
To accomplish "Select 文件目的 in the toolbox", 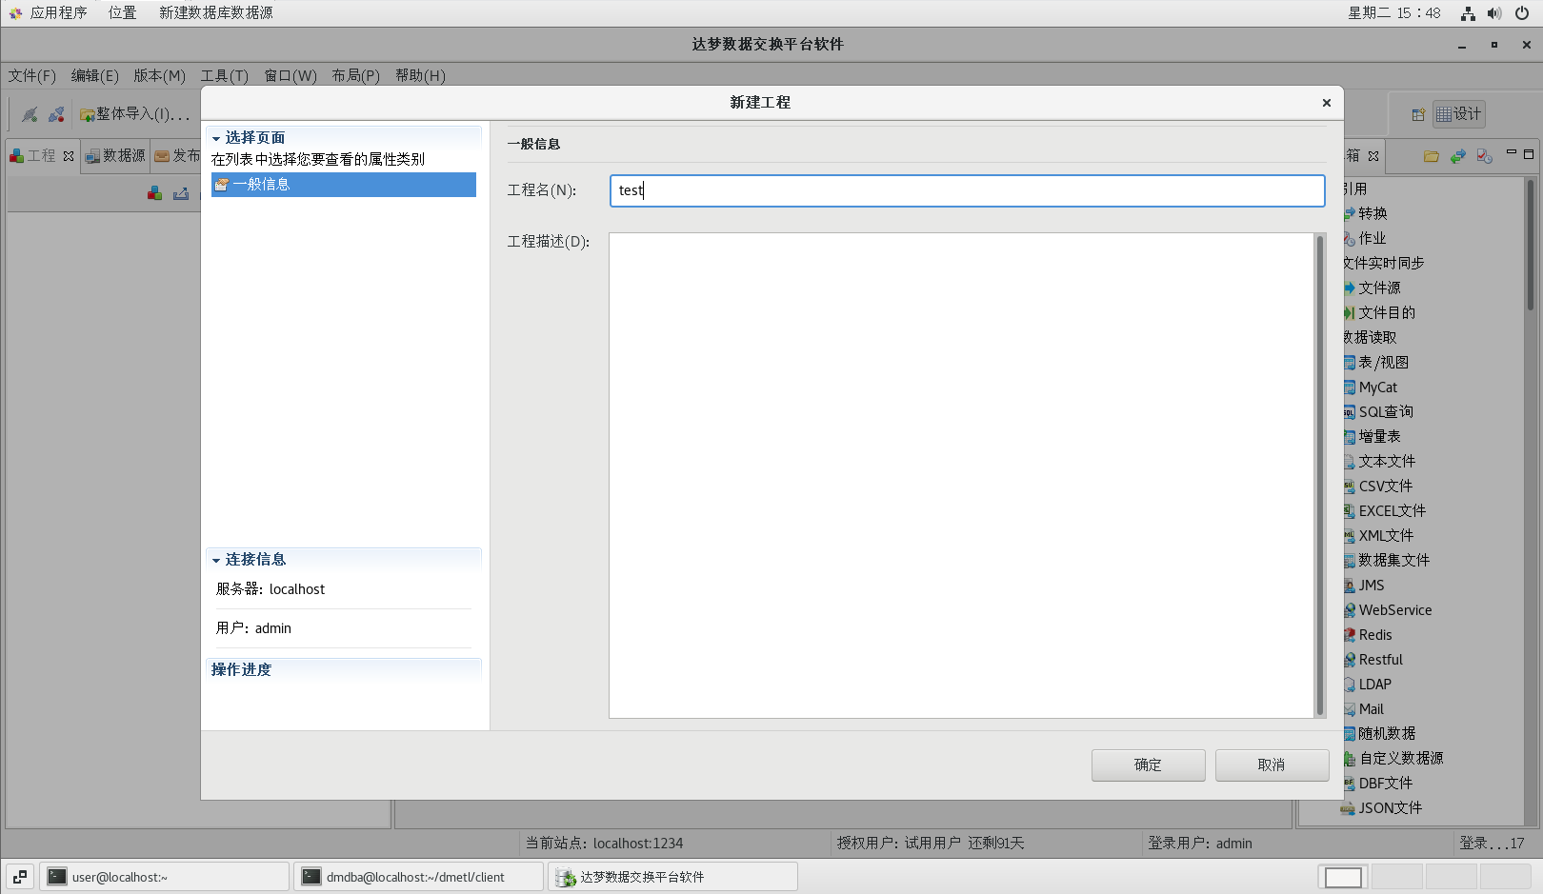I will pyautogui.click(x=1387, y=312).
